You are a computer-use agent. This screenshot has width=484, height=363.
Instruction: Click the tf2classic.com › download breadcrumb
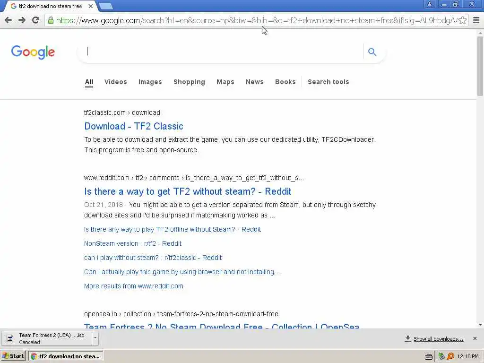[x=122, y=112]
